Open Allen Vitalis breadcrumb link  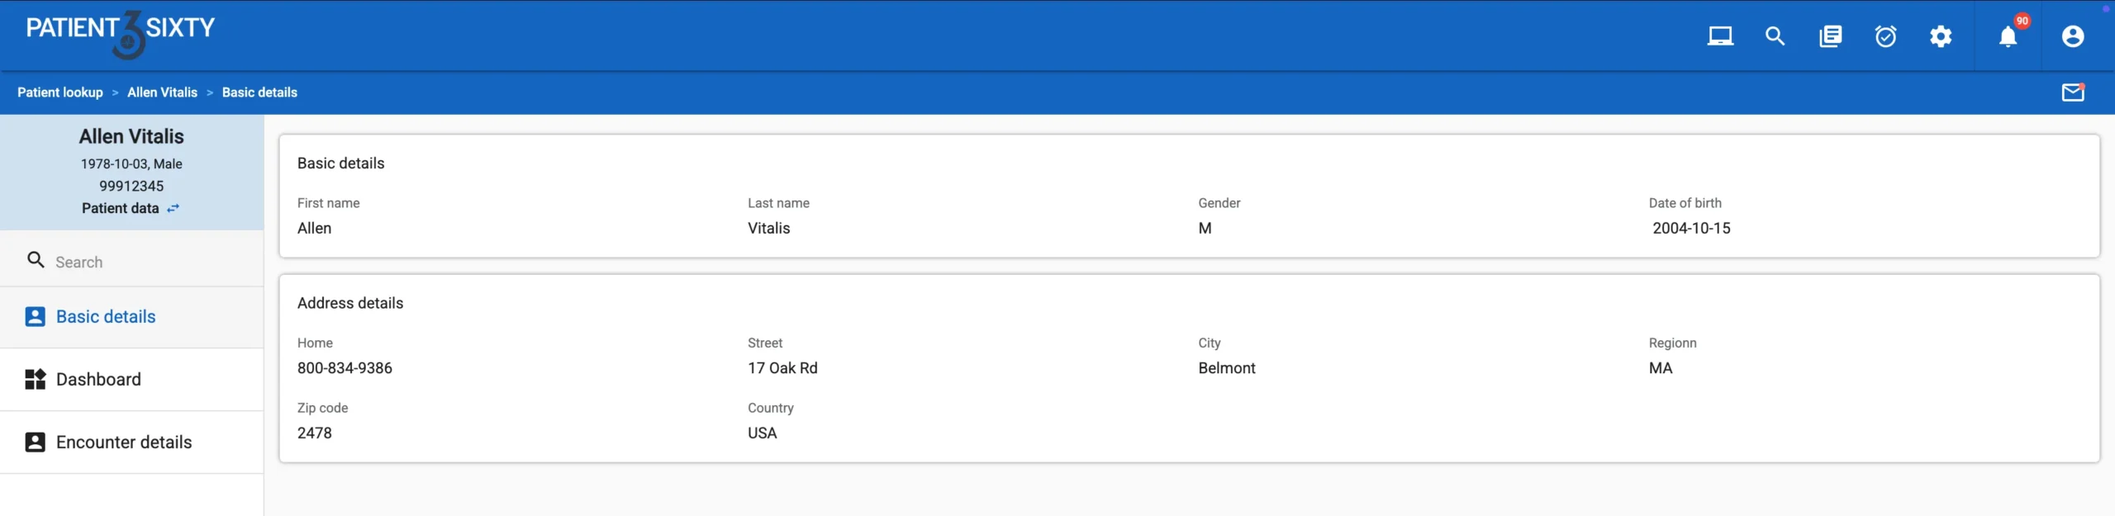[x=162, y=92]
